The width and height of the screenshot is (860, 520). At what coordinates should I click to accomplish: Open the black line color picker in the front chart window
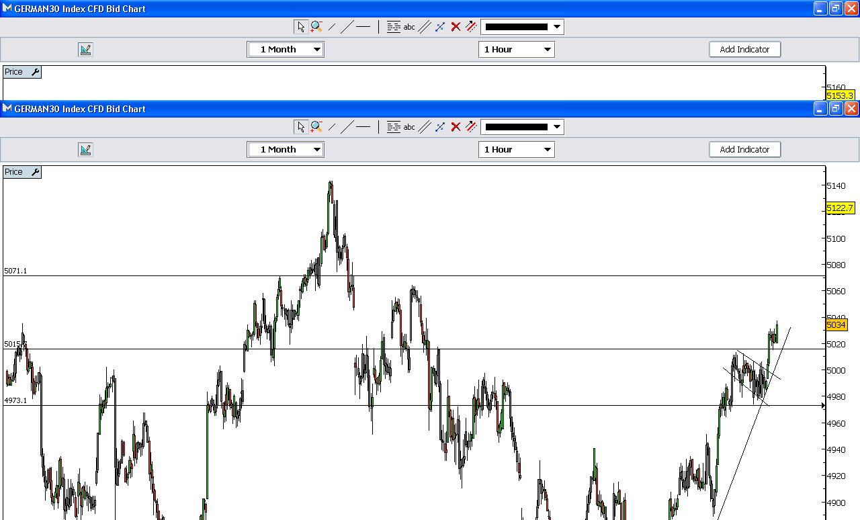tap(522, 127)
